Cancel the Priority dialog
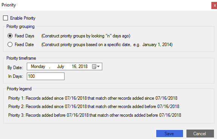Viewport: 217px width, 139px height. coord(200,133)
